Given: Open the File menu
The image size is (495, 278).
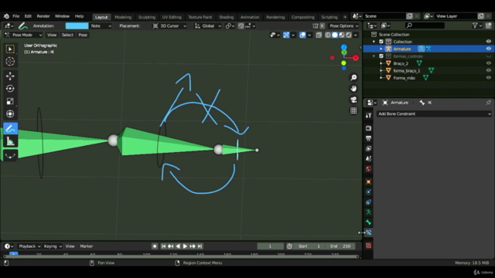Looking at the screenshot, I should tap(15, 16).
